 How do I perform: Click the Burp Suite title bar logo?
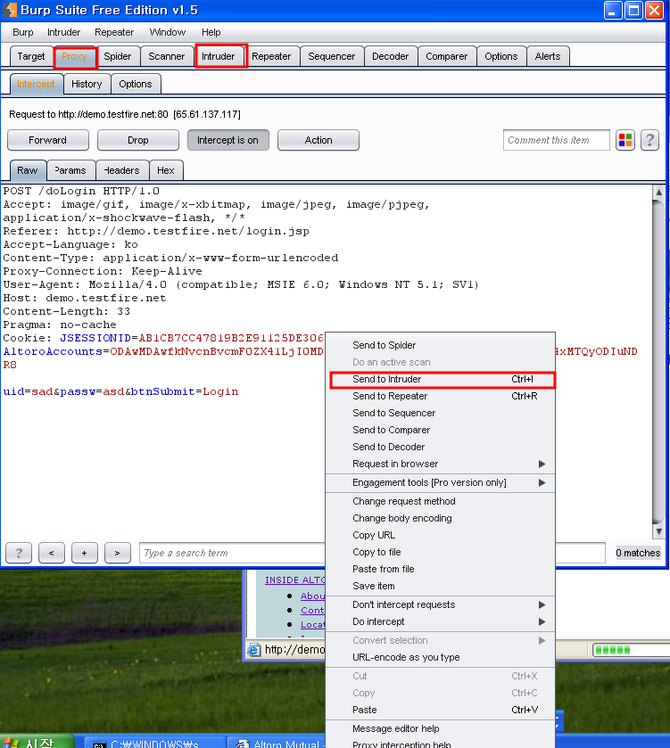click(10, 10)
